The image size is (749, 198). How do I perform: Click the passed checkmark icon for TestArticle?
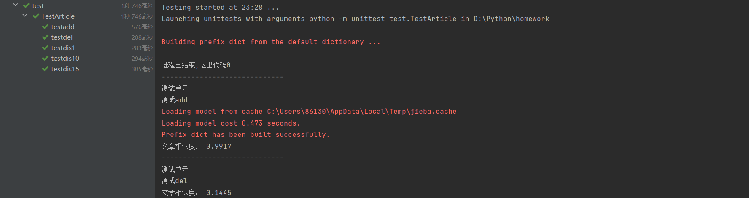36,16
